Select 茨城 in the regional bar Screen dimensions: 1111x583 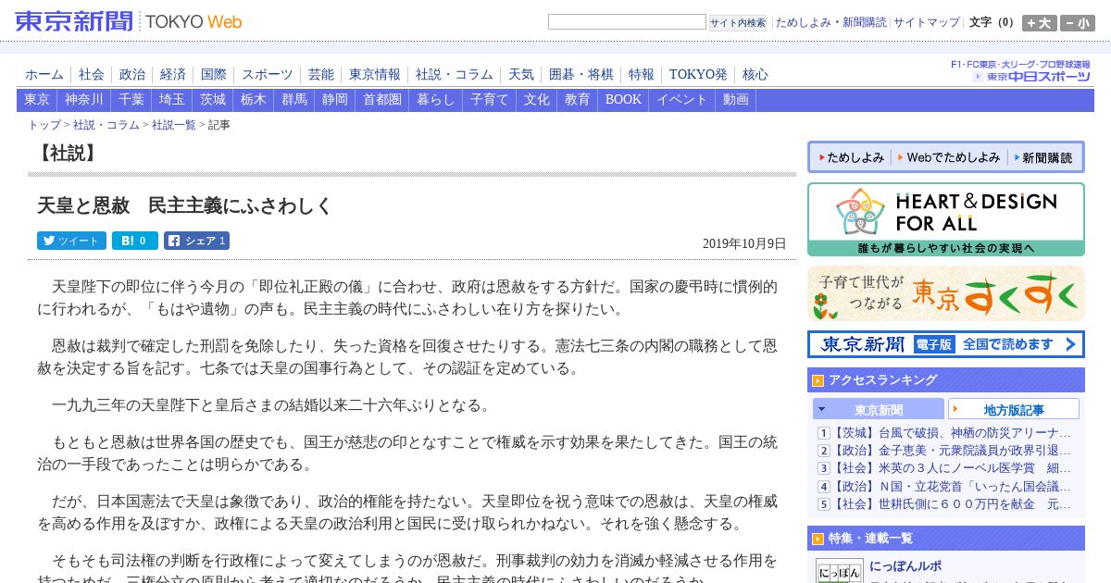point(213,99)
